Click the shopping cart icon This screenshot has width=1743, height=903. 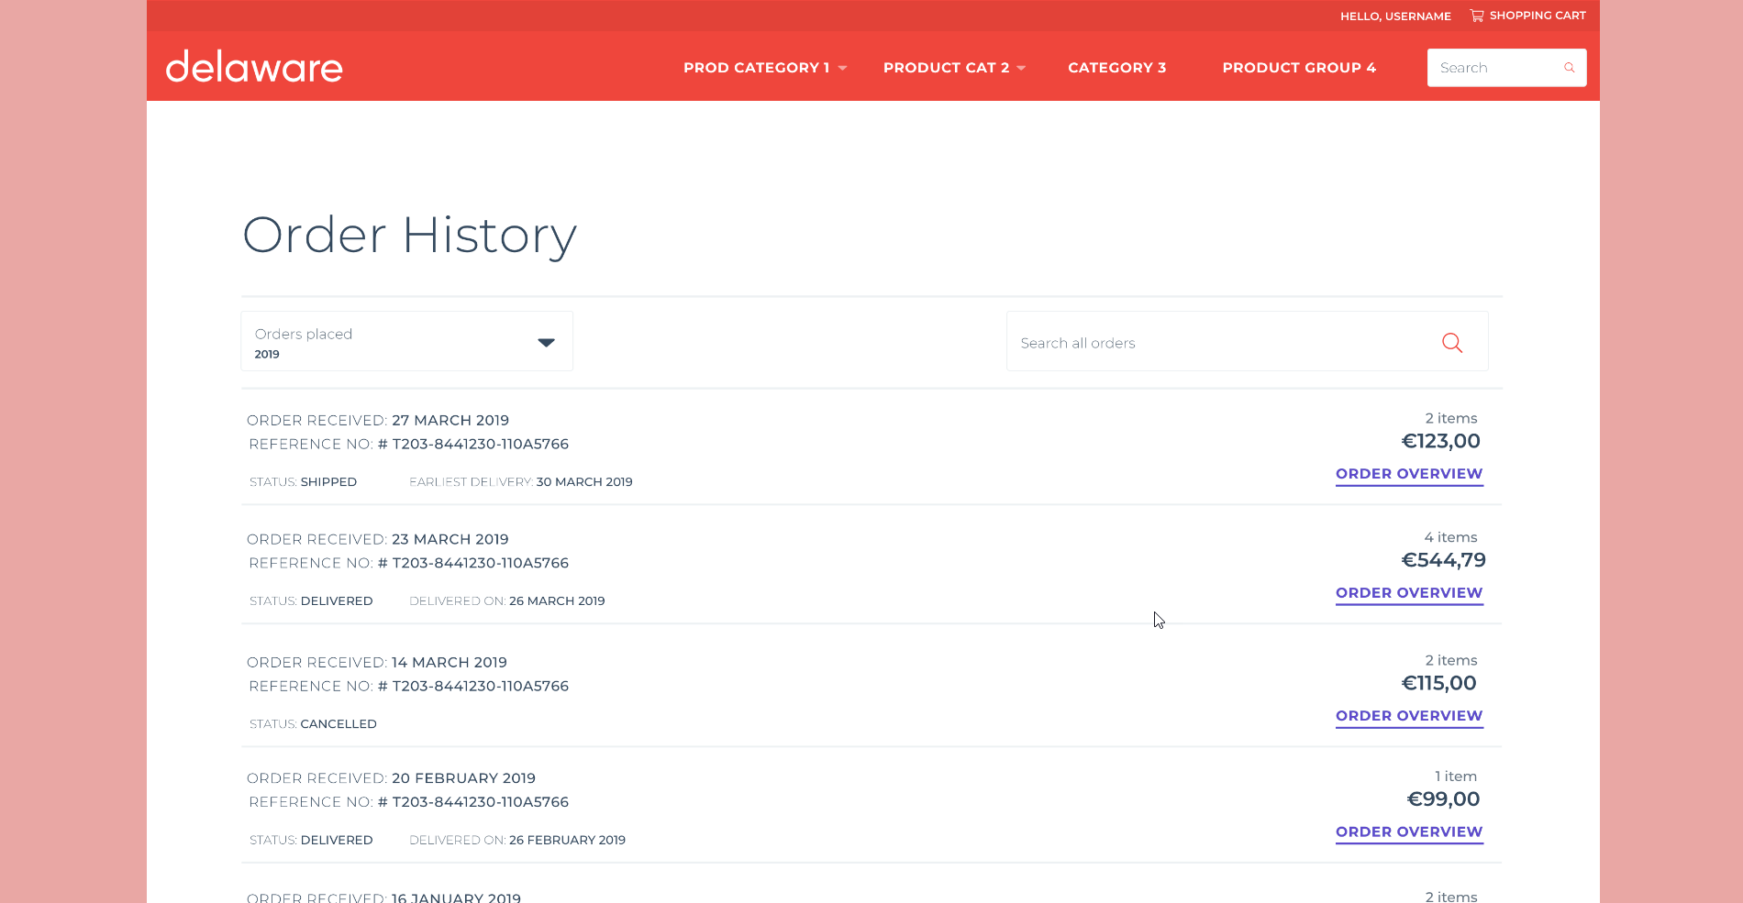point(1476,16)
